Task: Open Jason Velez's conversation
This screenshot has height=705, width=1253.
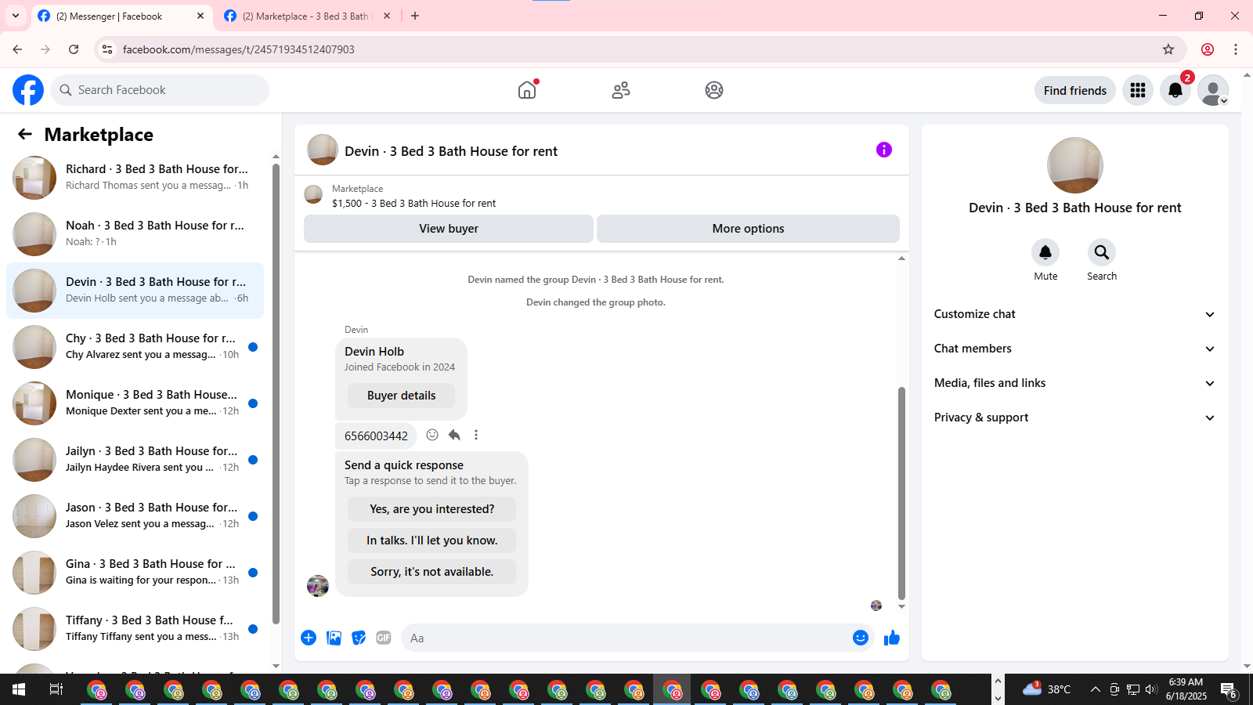Action: 135,516
